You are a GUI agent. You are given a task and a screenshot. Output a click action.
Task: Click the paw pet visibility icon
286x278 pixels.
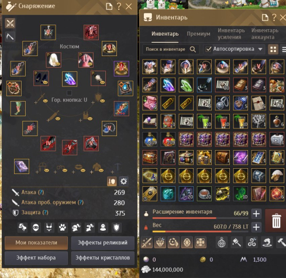pos(63,227)
